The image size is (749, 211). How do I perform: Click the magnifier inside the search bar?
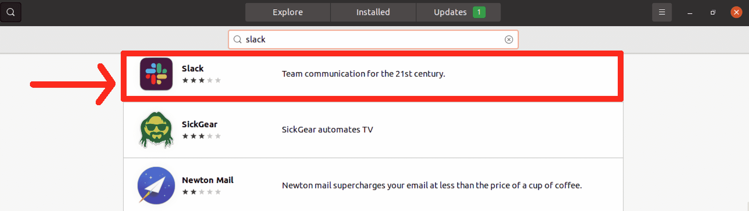pyautogui.click(x=238, y=39)
